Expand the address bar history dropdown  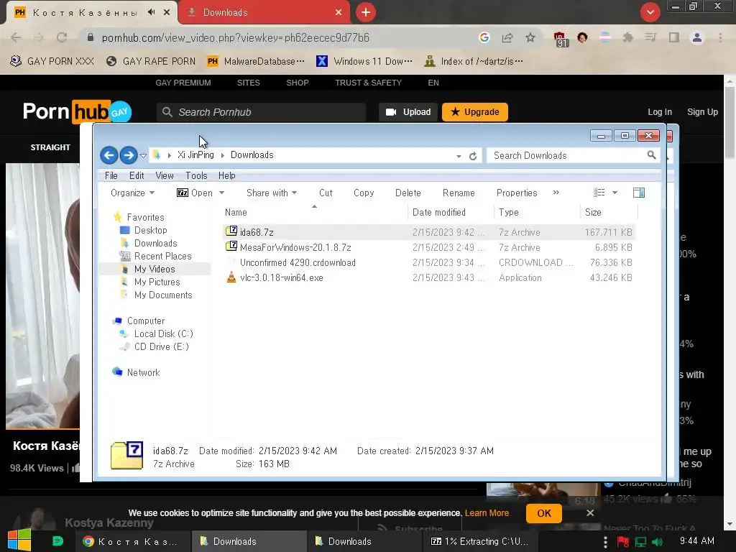click(x=459, y=156)
